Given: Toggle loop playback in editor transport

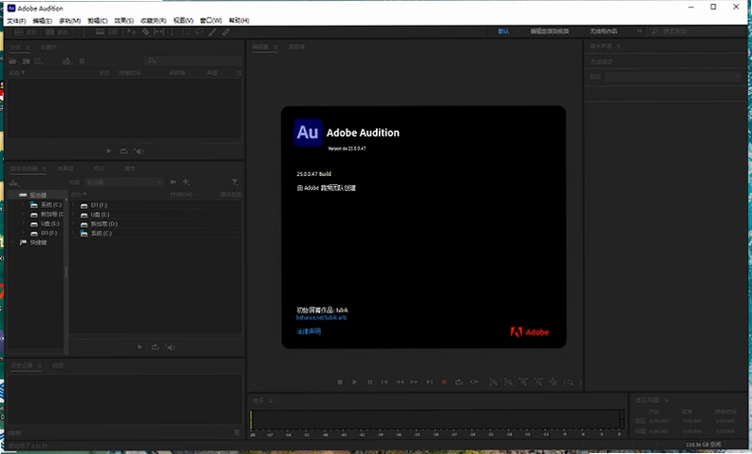Looking at the screenshot, I should (x=459, y=382).
